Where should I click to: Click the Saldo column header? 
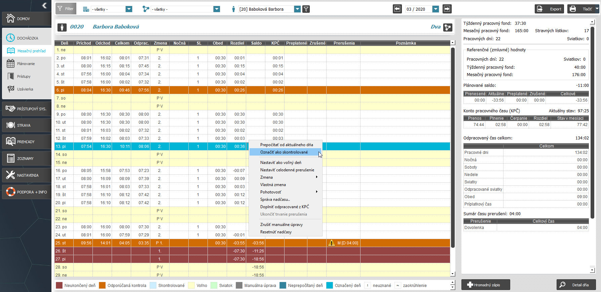(256, 43)
